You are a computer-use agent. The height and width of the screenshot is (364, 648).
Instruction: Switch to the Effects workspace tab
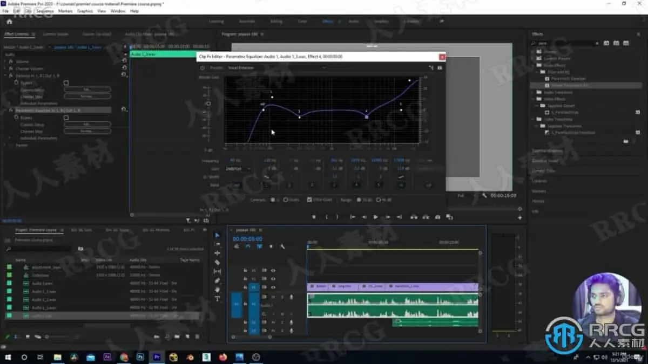click(x=327, y=22)
